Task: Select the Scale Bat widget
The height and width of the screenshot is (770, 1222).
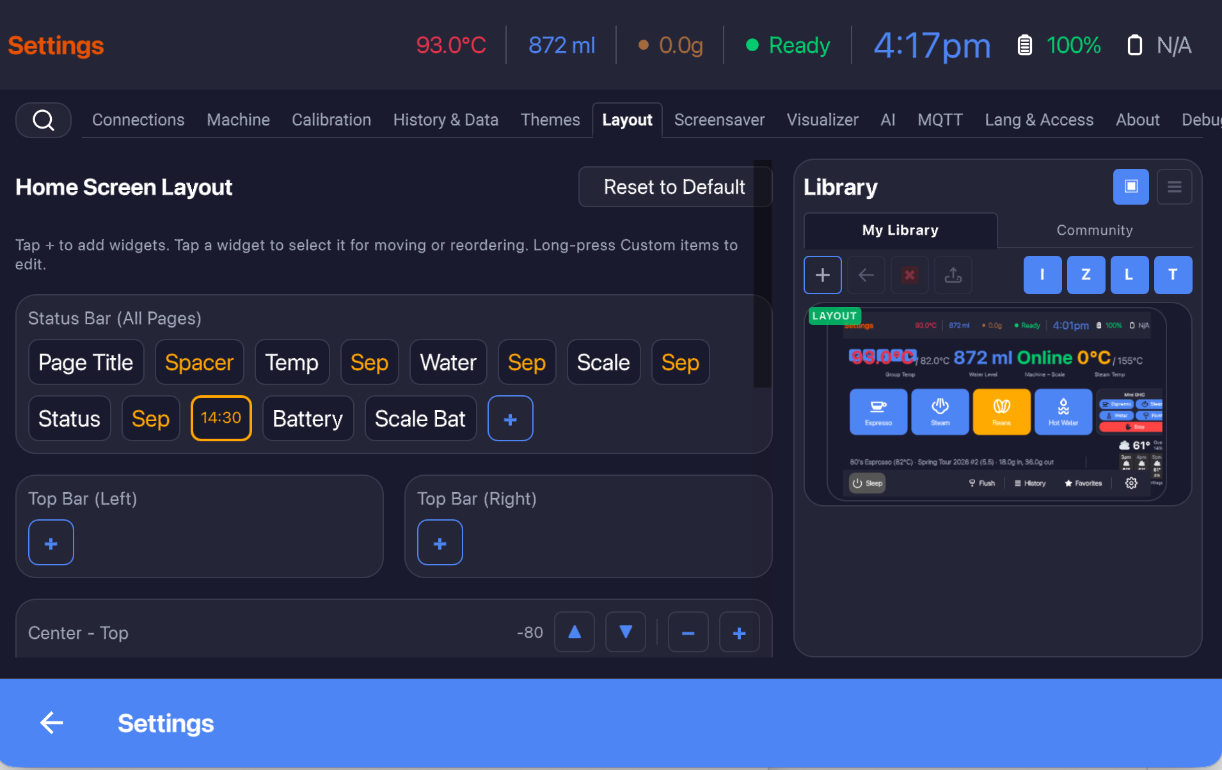Action: click(420, 419)
